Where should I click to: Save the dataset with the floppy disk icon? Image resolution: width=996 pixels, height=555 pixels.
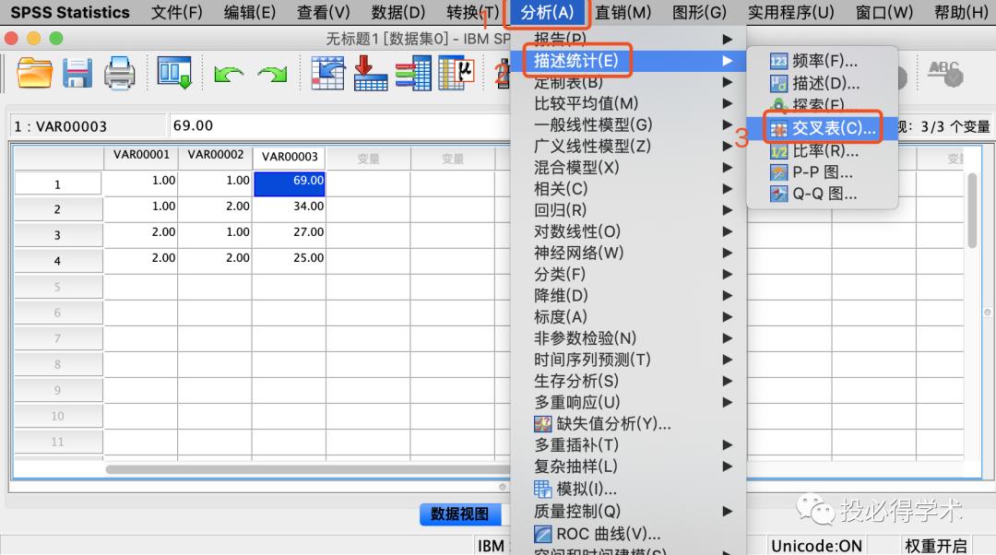coord(78,74)
